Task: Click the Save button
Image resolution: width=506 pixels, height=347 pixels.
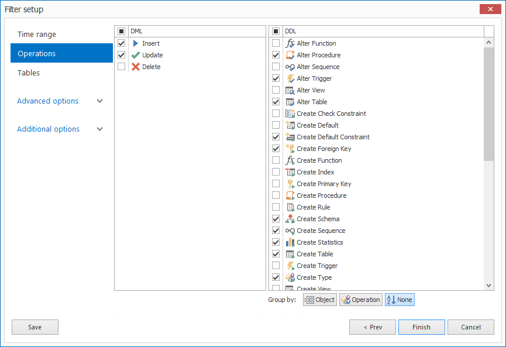Action: [35, 327]
